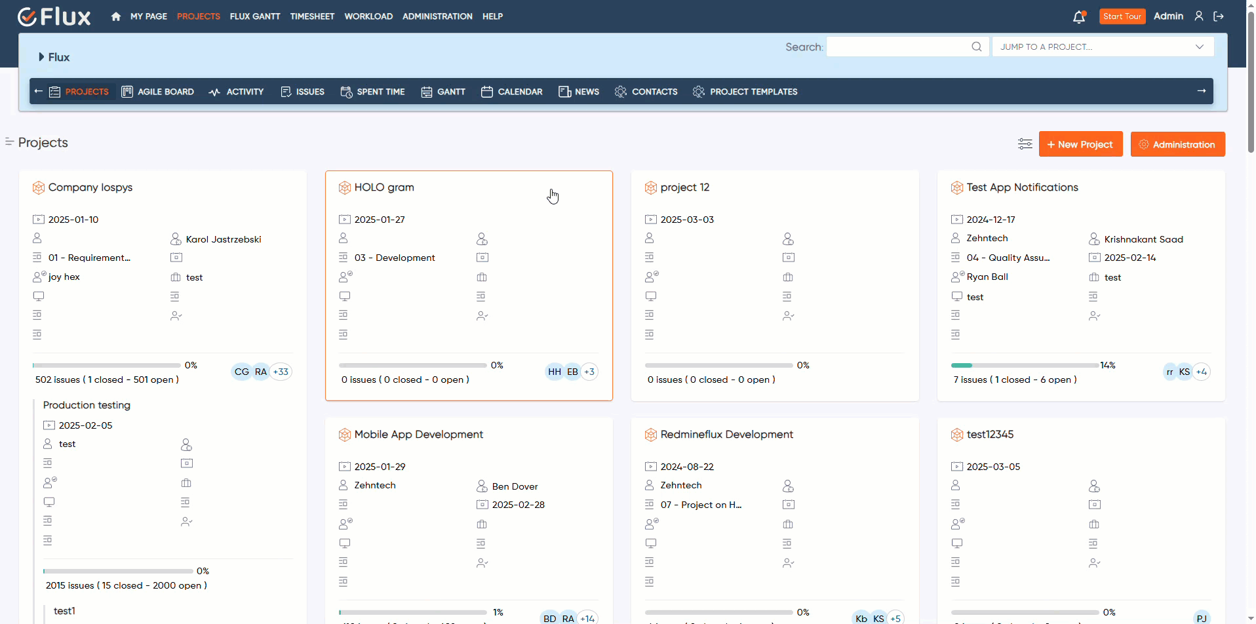Image resolution: width=1256 pixels, height=624 pixels.
Task: Open the test1 subproject link
Action: pos(64,611)
